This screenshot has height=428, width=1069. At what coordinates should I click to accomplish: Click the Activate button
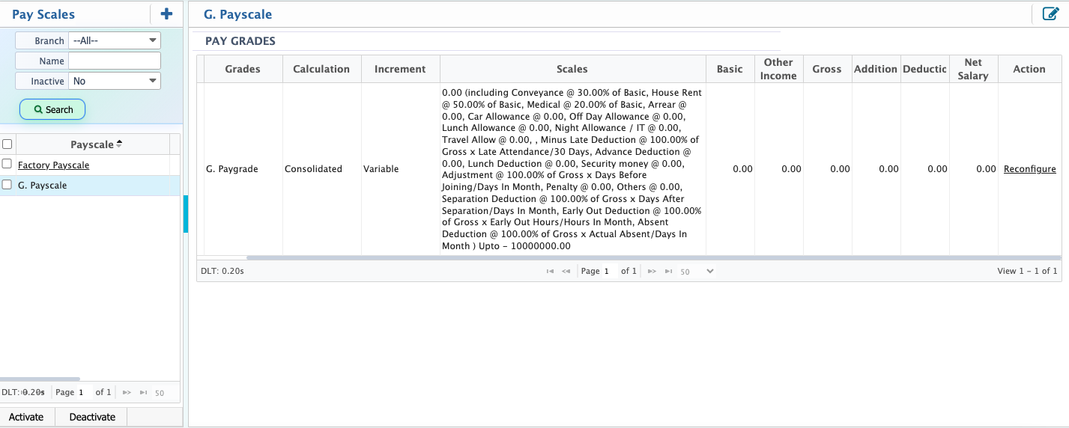click(26, 417)
